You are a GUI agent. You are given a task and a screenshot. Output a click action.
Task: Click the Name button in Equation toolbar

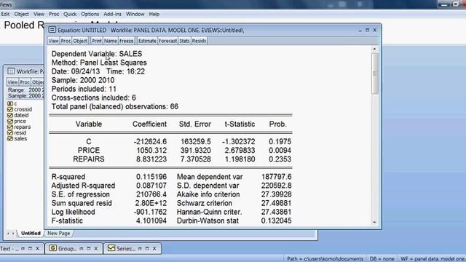111,41
